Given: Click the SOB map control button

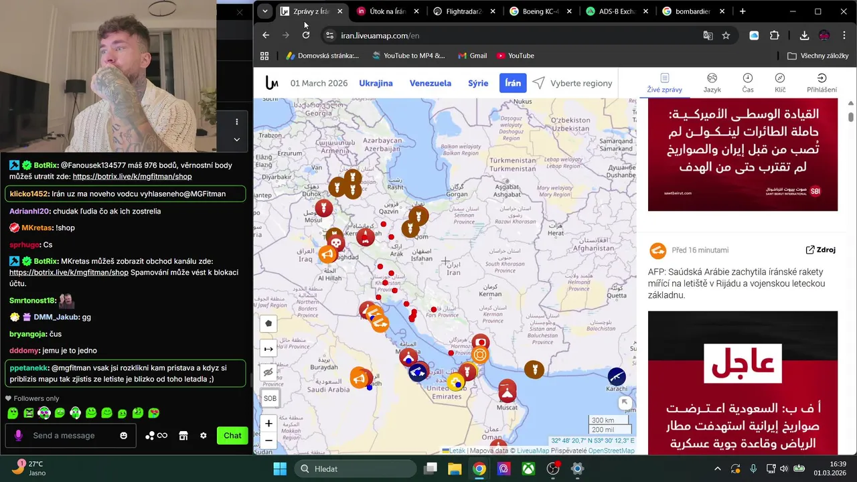Looking at the screenshot, I should [x=270, y=398].
